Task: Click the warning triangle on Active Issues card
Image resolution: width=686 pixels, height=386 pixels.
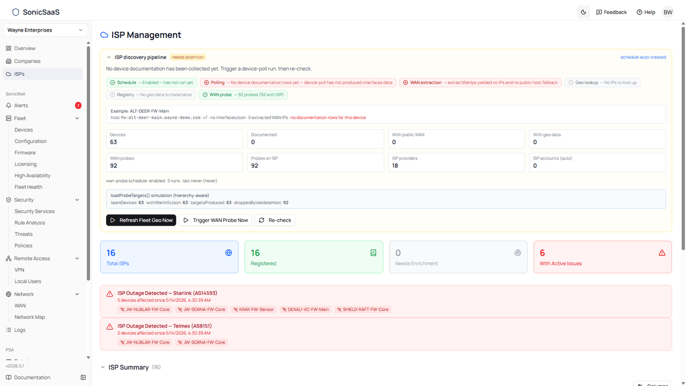Action: (662, 253)
